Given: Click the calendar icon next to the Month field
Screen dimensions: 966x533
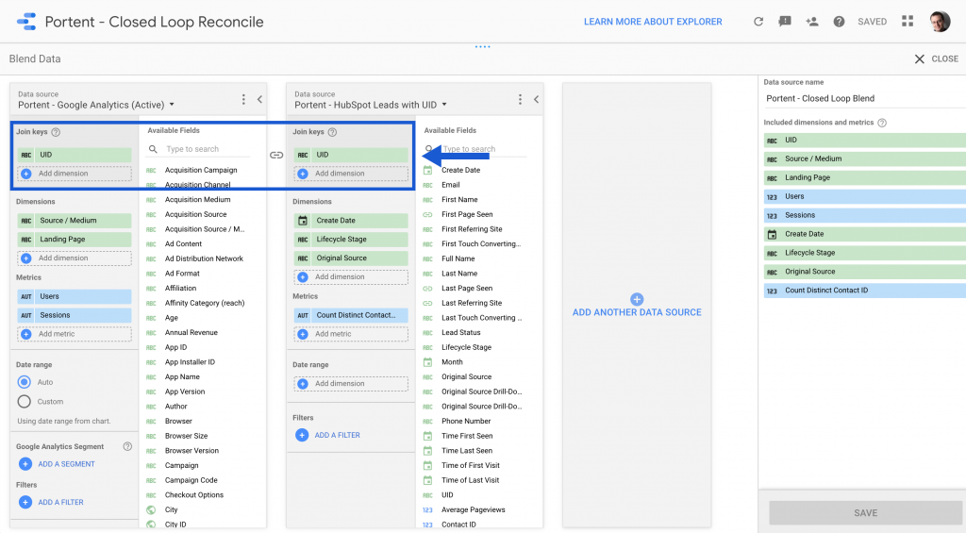Looking at the screenshot, I should (427, 362).
